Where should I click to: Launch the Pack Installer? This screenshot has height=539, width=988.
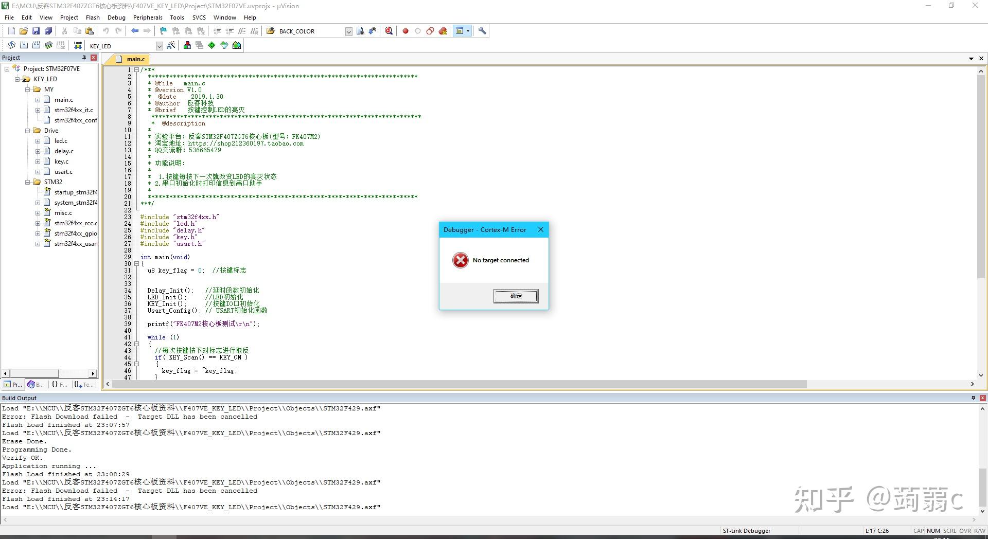click(x=237, y=45)
